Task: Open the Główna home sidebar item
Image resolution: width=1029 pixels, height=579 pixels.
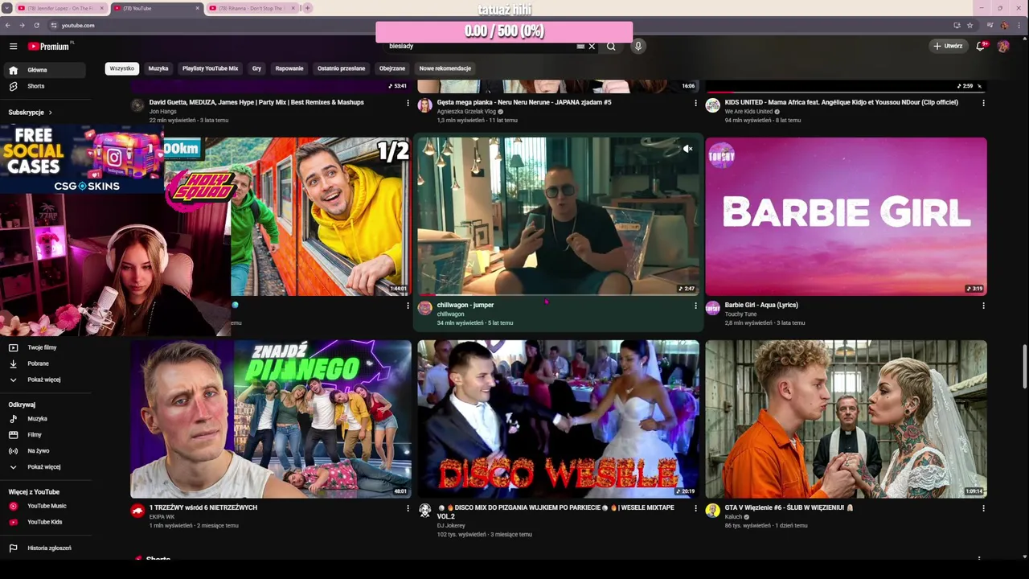Action: point(44,70)
